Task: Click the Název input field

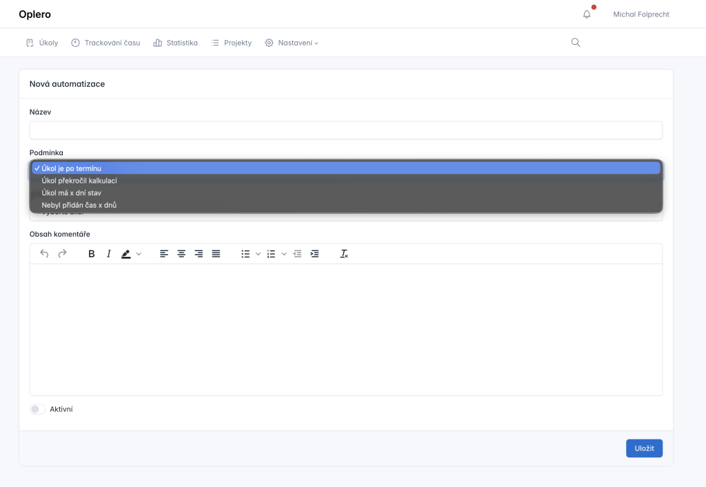Action: coord(345,130)
